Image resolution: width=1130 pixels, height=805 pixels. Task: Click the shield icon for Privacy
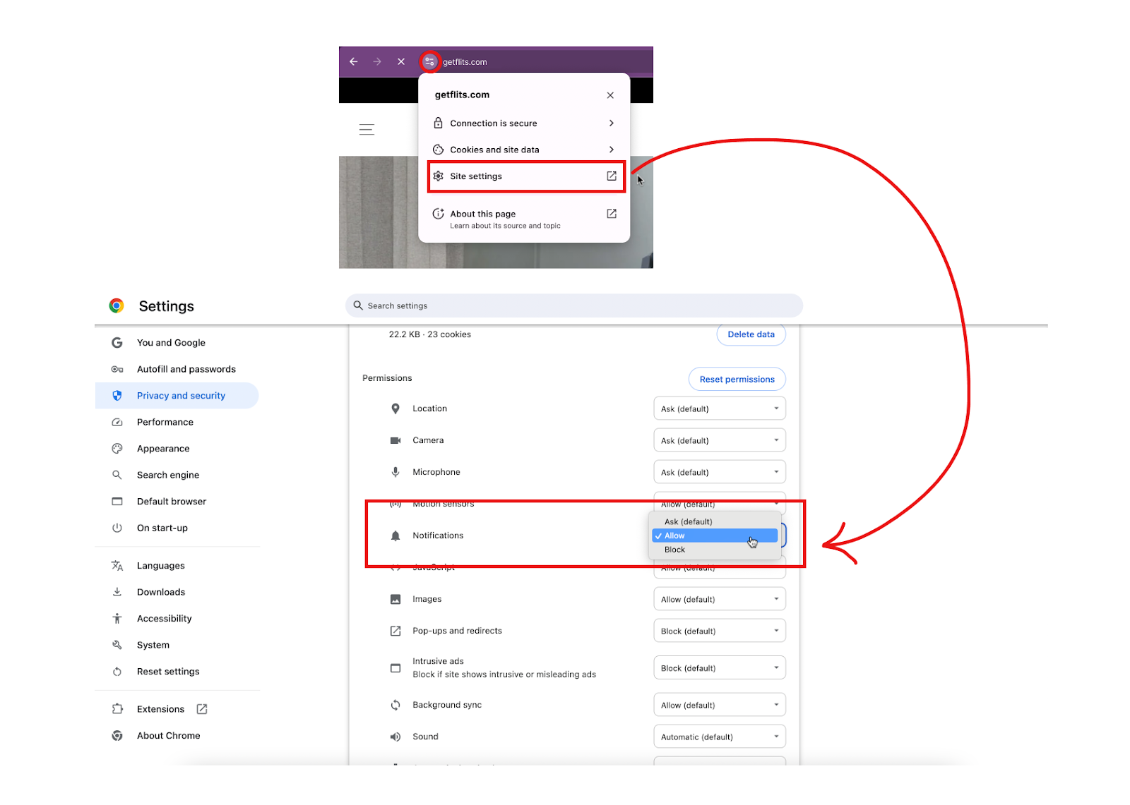point(117,396)
